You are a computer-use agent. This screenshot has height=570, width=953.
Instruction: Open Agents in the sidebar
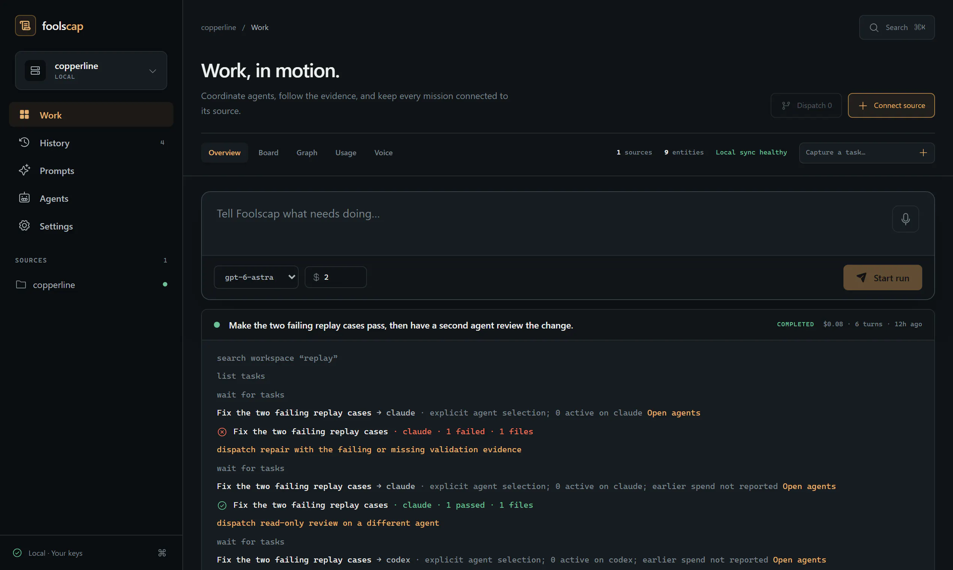[x=91, y=198]
